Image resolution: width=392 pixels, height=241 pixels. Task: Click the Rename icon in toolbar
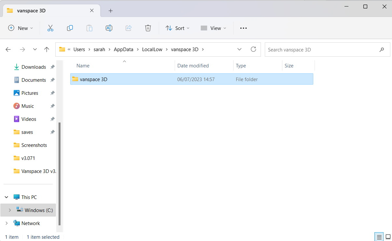(x=109, y=28)
